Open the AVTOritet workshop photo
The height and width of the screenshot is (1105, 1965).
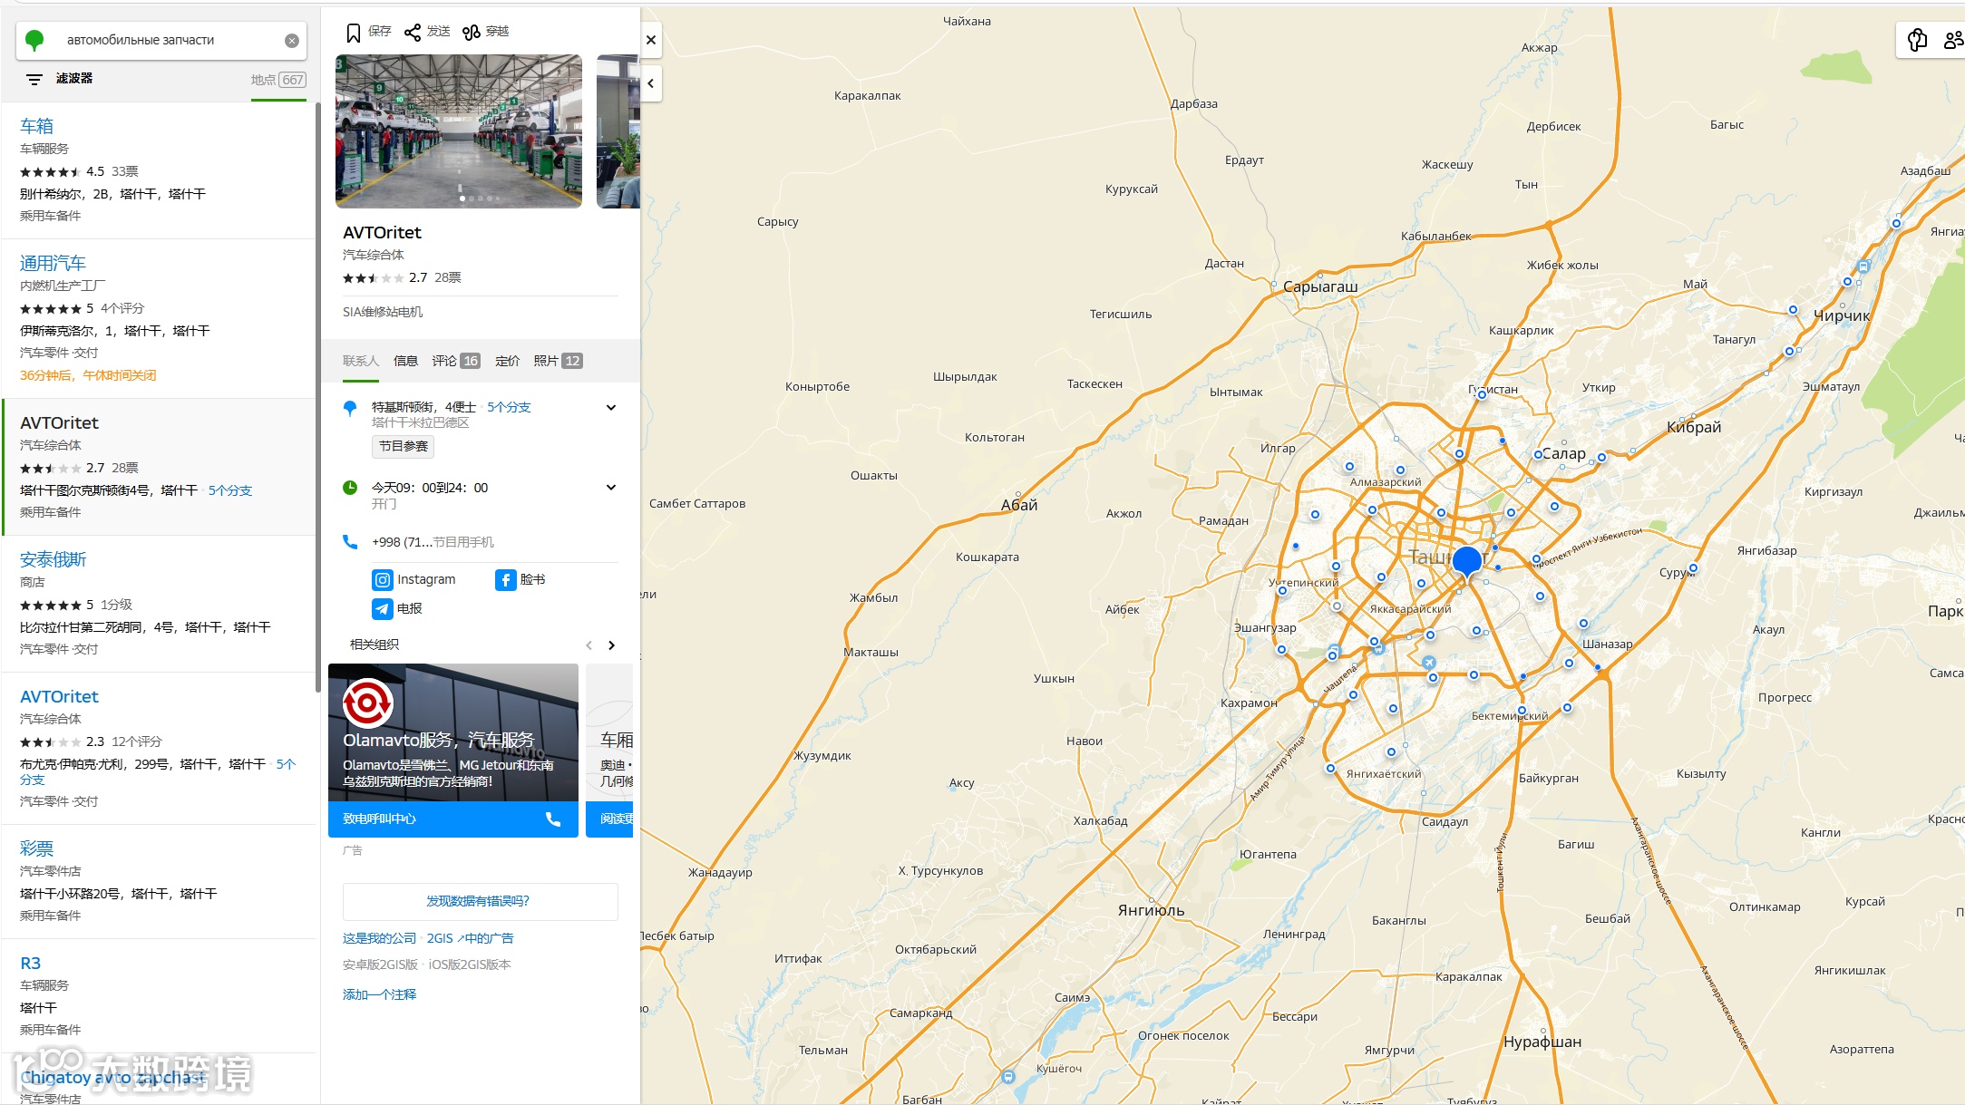click(x=459, y=131)
